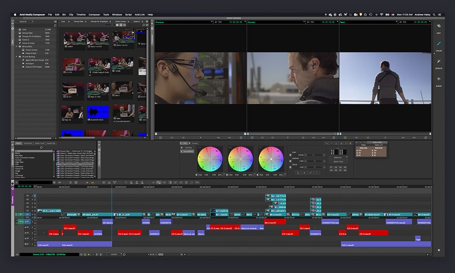455x273 pixels.
Task: Select the Color workspace icon
Action: tap(439, 45)
